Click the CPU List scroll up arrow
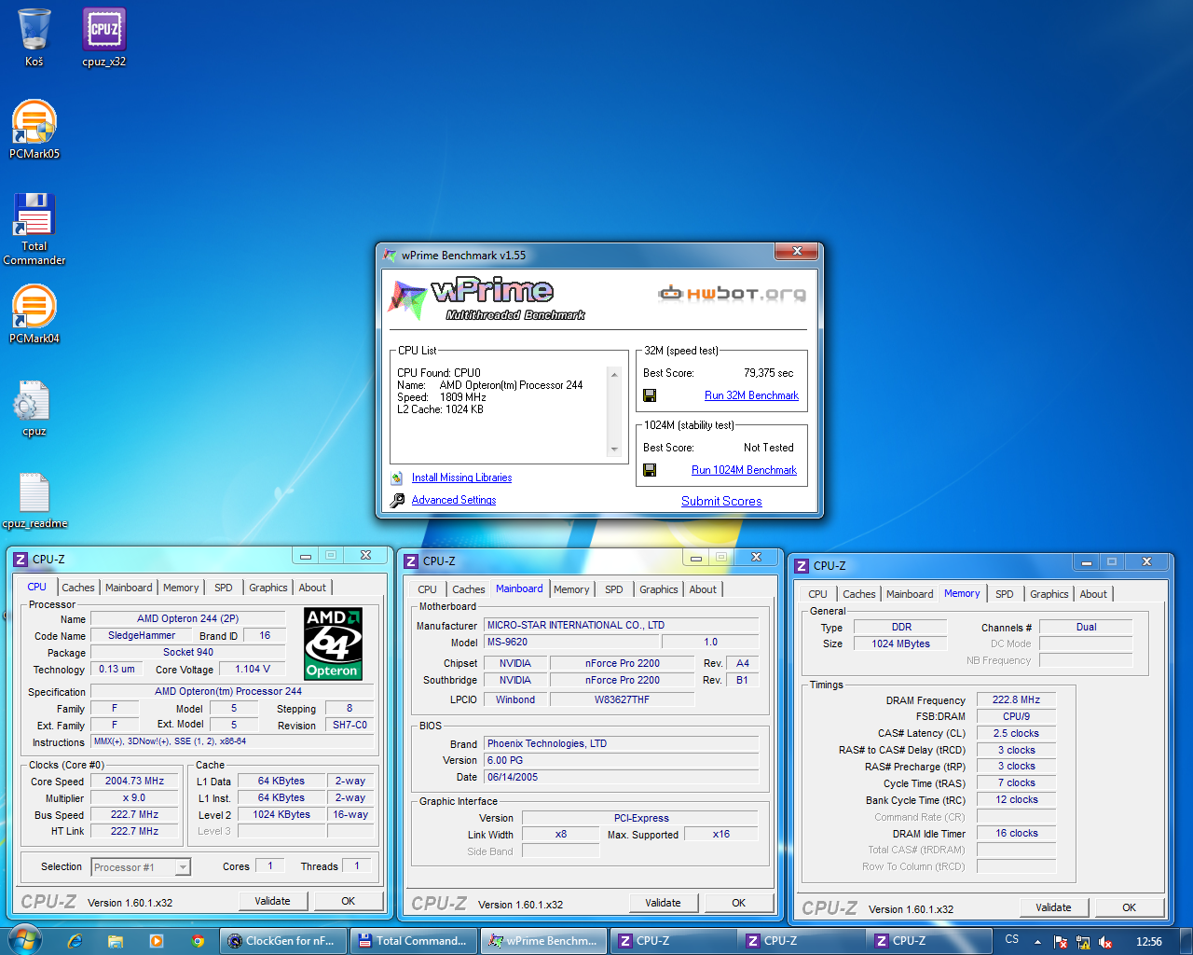This screenshot has width=1193, height=955. [x=614, y=375]
